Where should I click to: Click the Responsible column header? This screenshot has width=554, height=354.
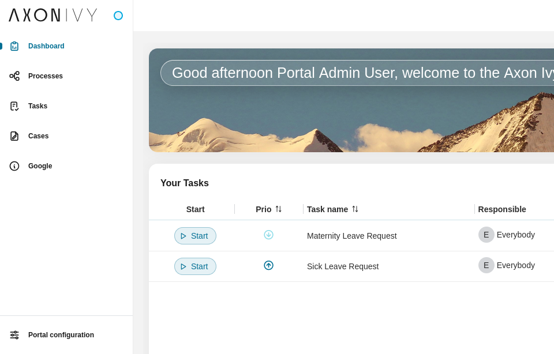coord(502,209)
